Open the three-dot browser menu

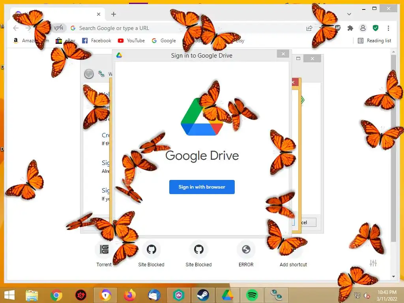tap(388, 28)
